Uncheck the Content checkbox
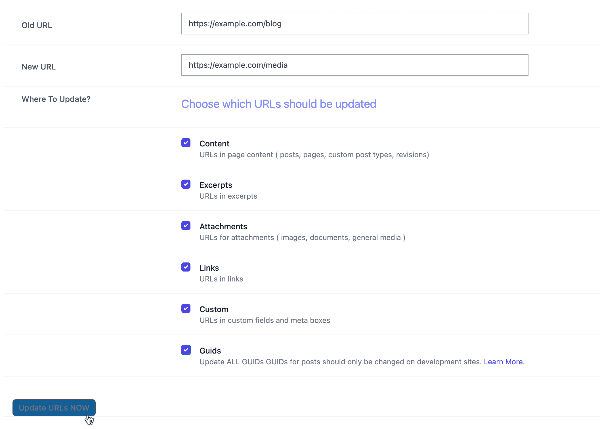 [186, 143]
